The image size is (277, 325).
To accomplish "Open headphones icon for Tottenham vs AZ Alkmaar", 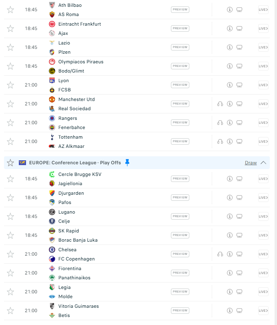I will [x=220, y=141].
